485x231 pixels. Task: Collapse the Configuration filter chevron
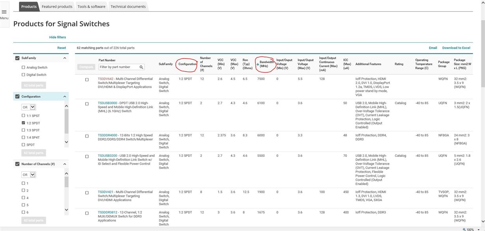coord(65,97)
